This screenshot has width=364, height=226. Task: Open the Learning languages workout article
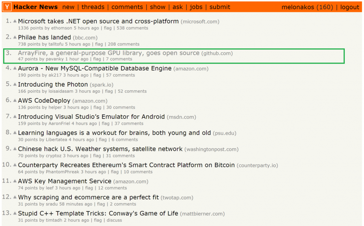pyautogui.click(x=114, y=133)
